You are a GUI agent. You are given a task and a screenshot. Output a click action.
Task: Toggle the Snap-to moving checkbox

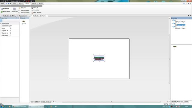tap(19, 10)
